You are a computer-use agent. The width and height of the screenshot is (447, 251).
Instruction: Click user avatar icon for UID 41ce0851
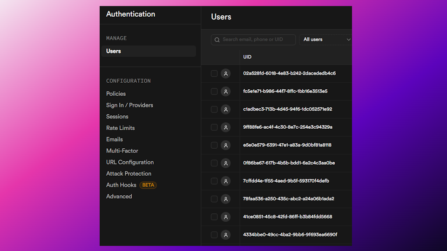click(x=225, y=217)
